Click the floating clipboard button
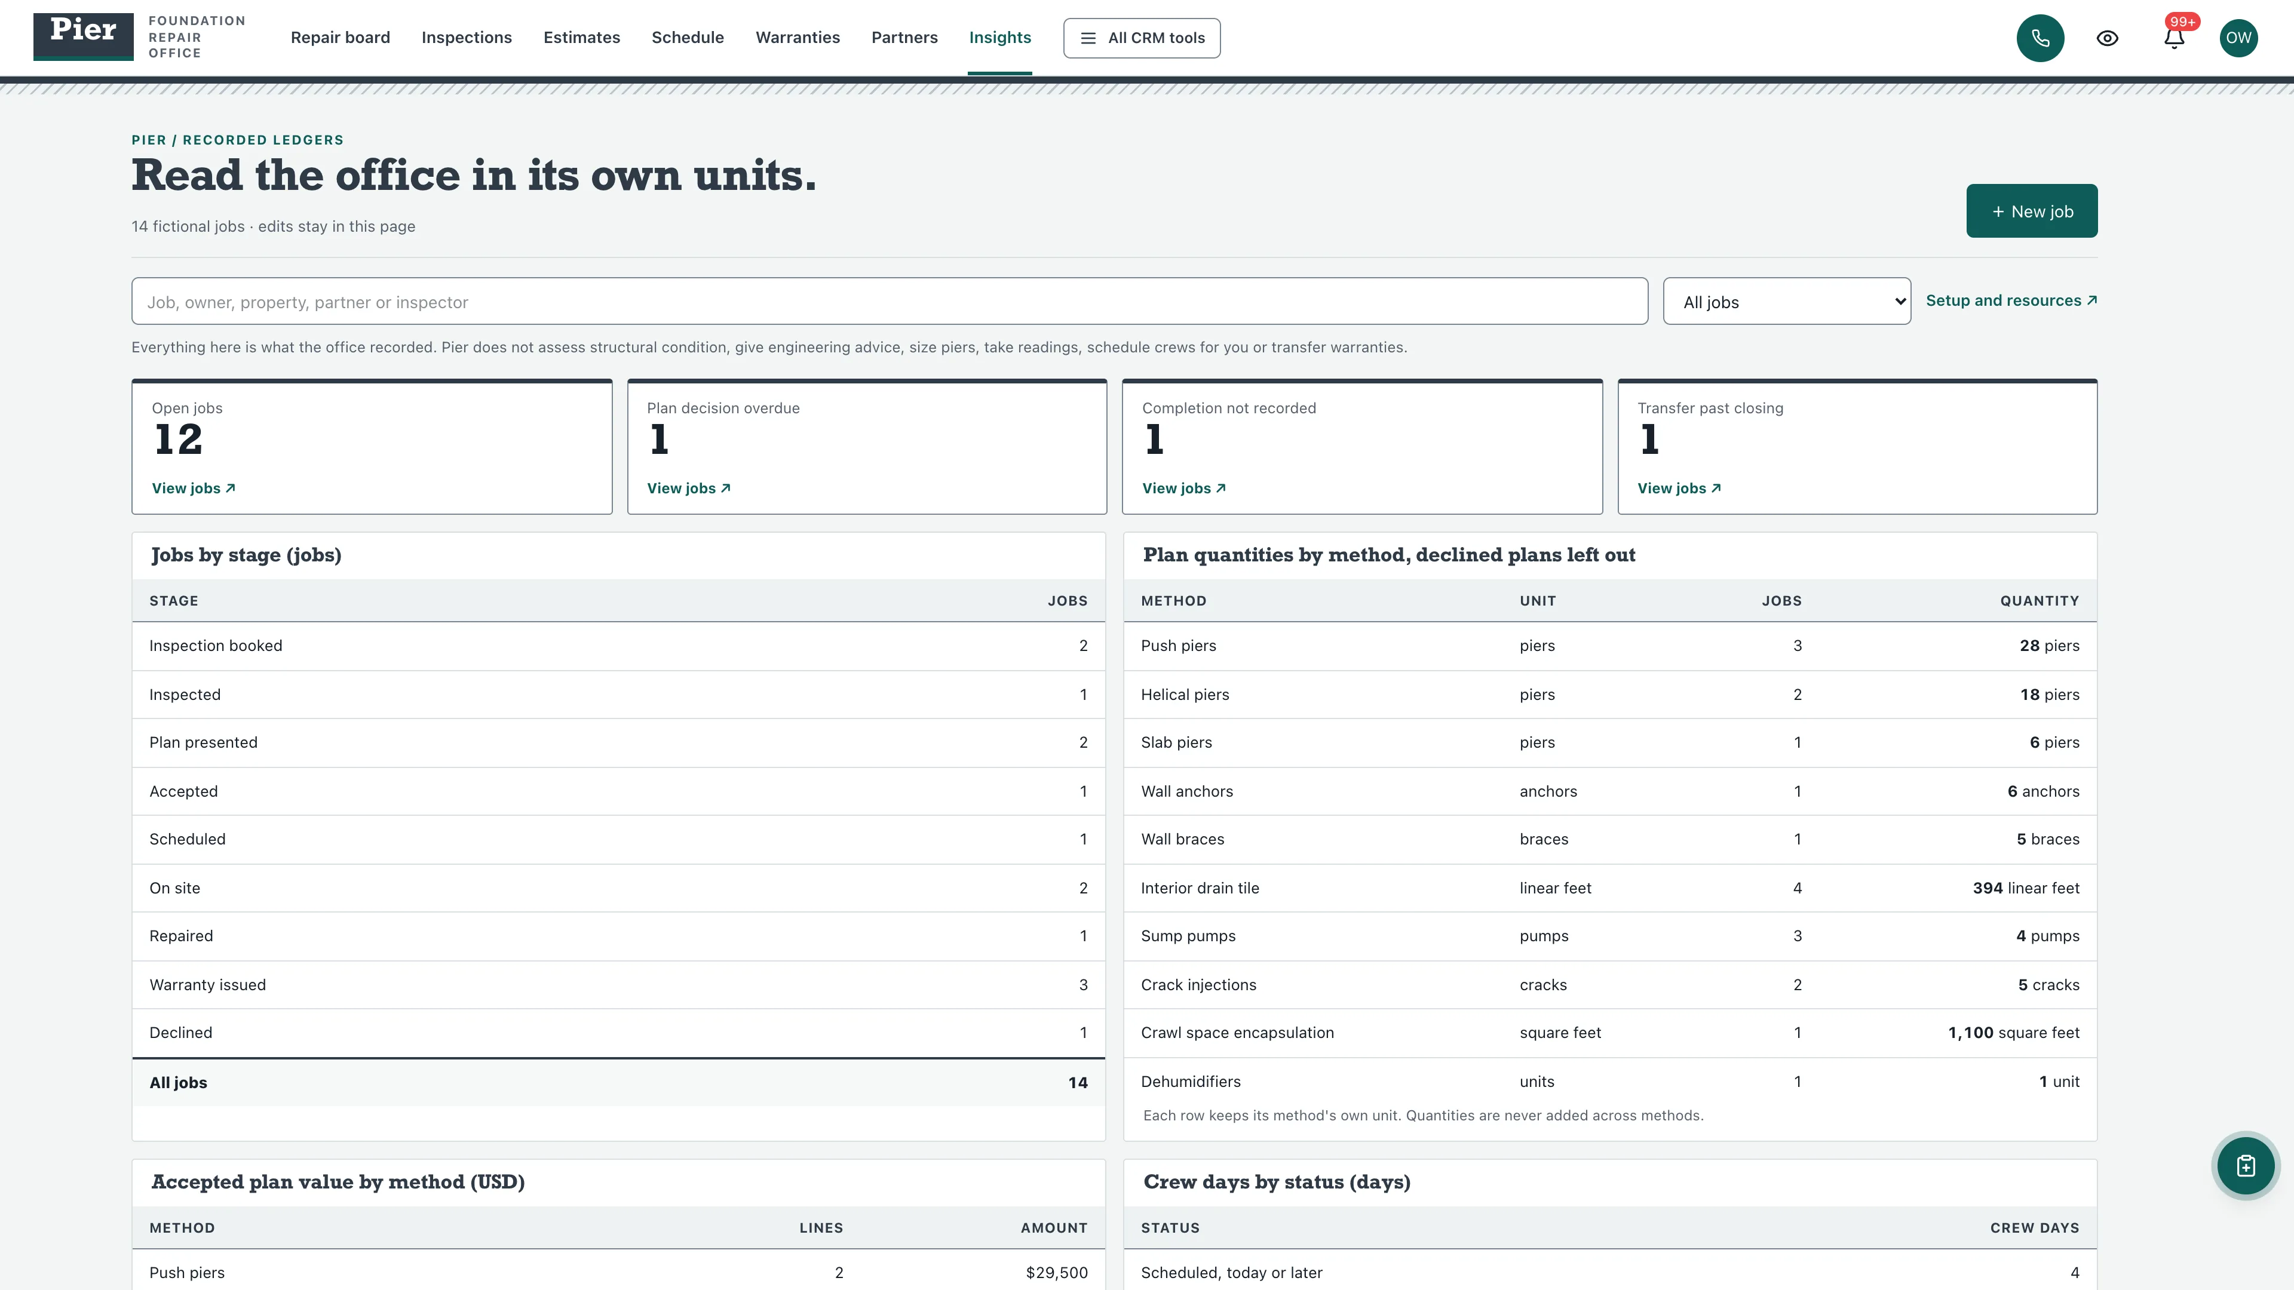Screen dimensions: 2294x1290 pyautogui.click(x=2246, y=1165)
